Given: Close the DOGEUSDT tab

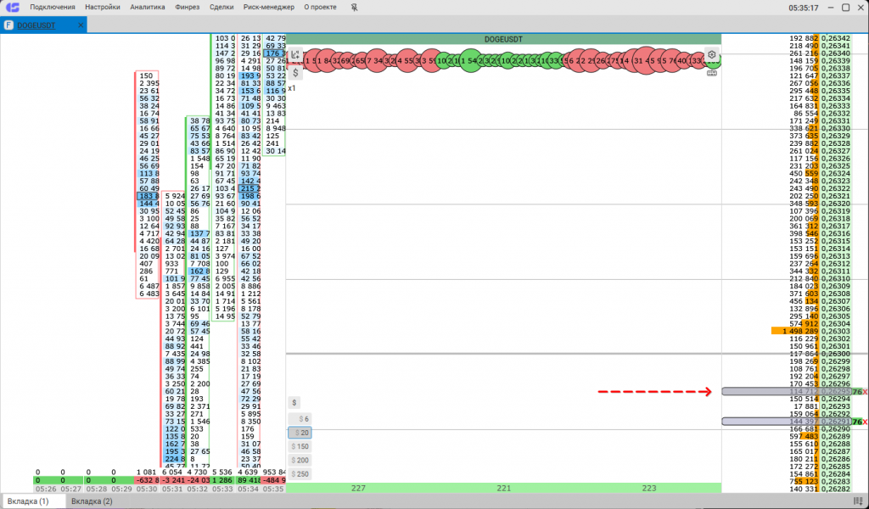Looking at the screenshot, I should coord(81,25).
